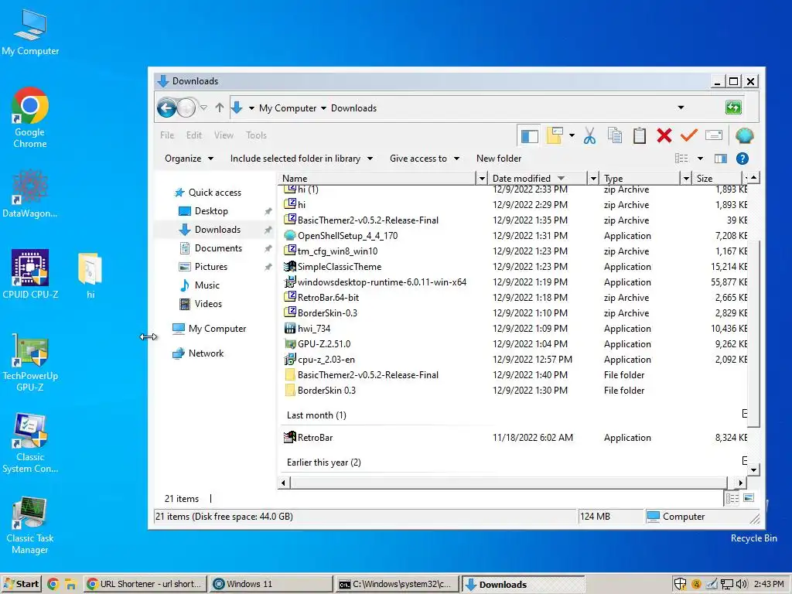Switch to Windows 11 taskbar window
This screenshot has width=792, height=594.
[x=271, y=584]
